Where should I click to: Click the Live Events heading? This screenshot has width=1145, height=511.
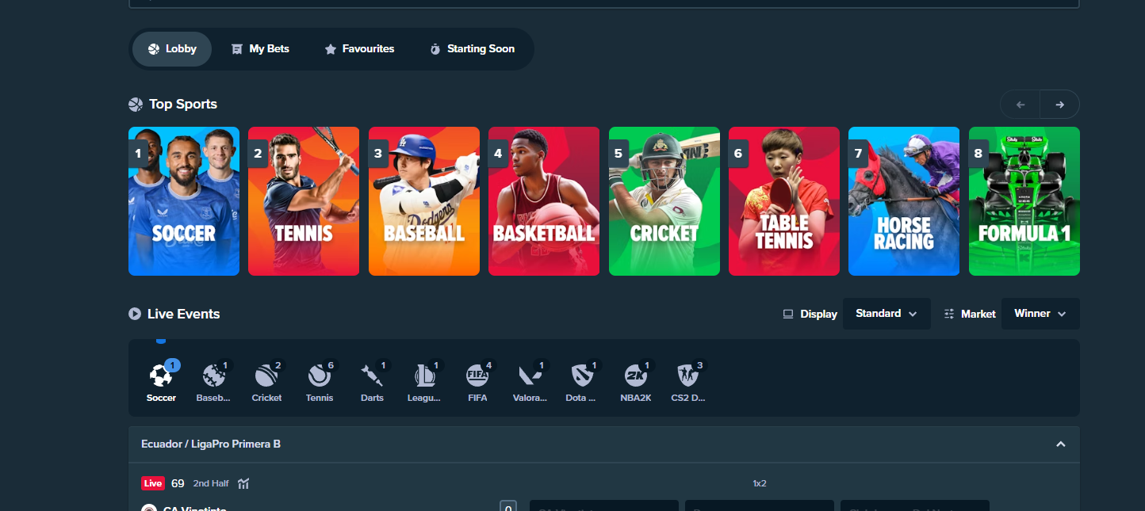tap(183, 314)
